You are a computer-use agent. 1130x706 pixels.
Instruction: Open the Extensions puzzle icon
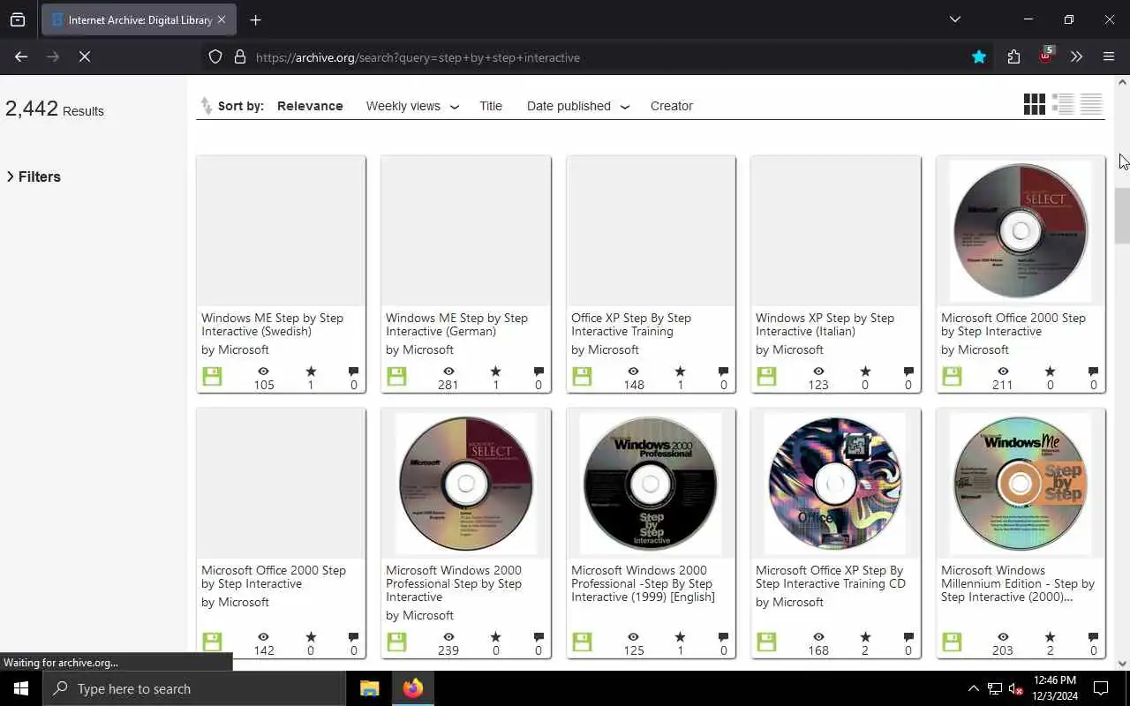click(x=1013, y=56)
